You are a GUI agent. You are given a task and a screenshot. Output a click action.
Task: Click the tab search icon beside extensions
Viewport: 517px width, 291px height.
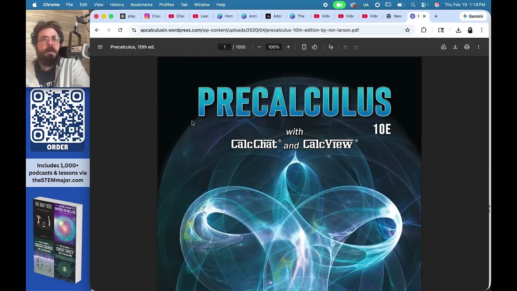click(441, 30)
